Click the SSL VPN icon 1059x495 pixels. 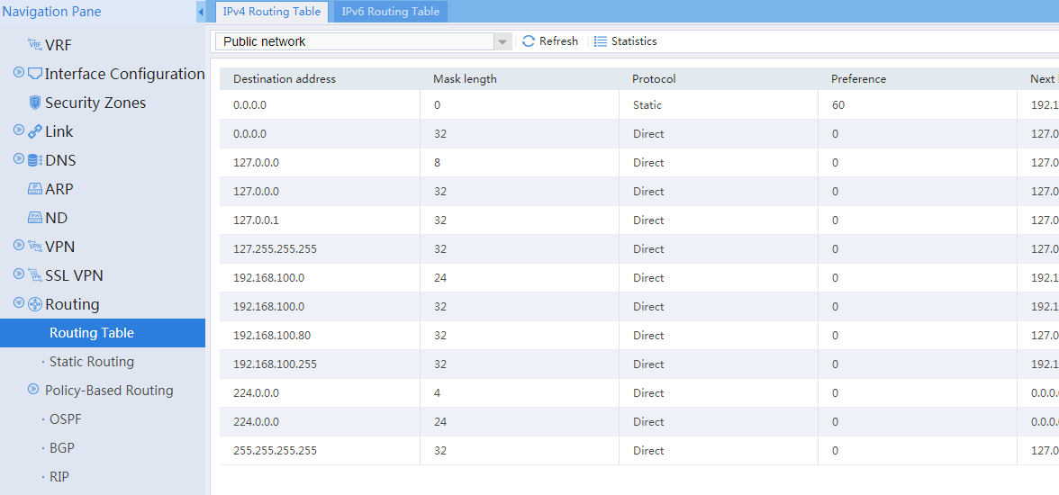click(x=35, y=275)
